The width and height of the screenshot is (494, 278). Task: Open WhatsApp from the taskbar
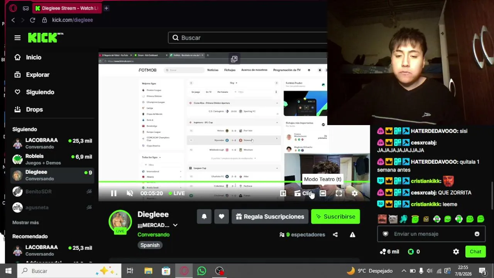201,271
